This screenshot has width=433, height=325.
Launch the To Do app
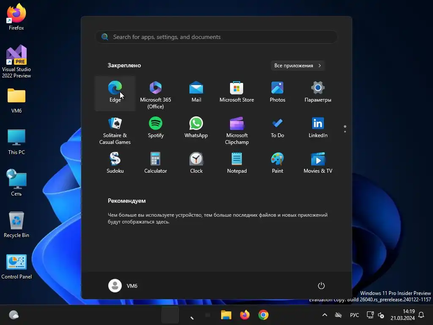click(x=277, y=129)
